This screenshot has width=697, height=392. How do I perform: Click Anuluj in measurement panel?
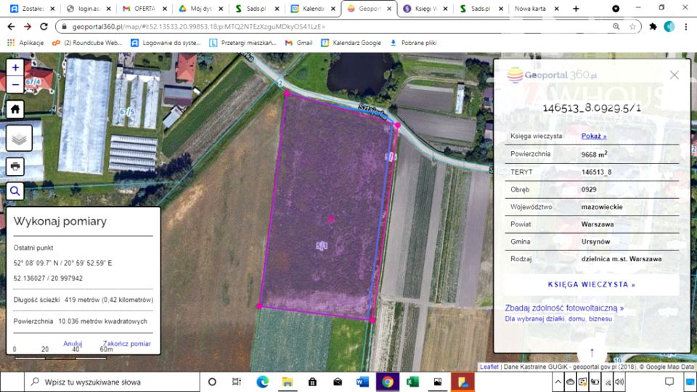click(73, 343)
